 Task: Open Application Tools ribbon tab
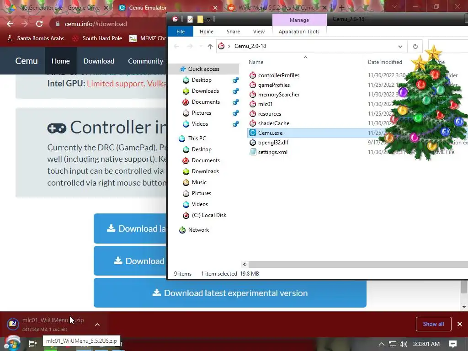click(299, 32)
